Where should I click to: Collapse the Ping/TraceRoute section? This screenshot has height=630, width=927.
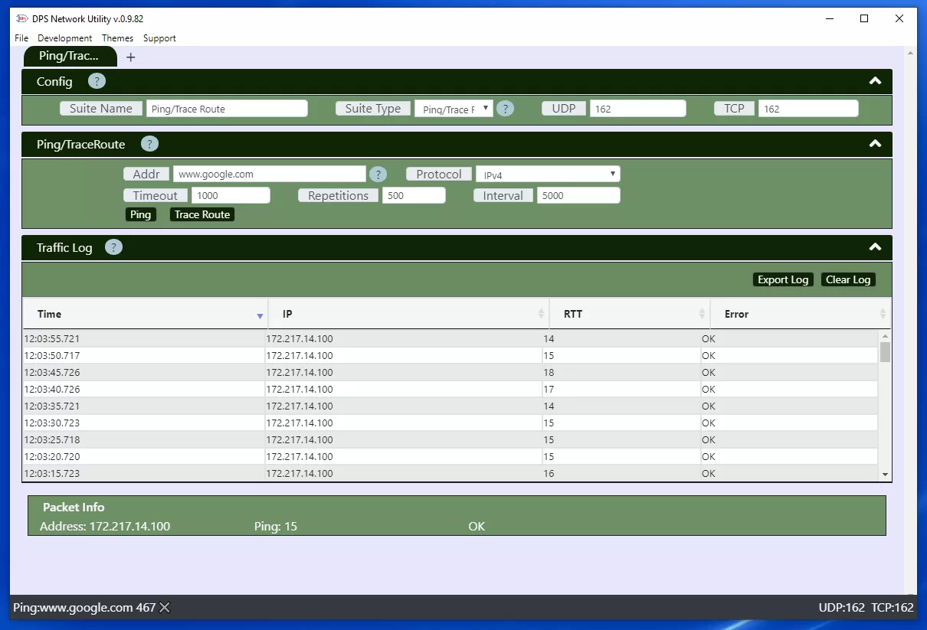875,144
